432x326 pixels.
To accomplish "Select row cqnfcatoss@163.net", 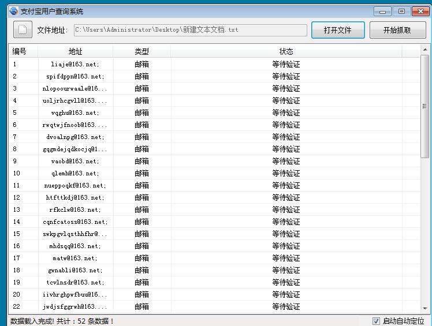I will click(215, 222).
